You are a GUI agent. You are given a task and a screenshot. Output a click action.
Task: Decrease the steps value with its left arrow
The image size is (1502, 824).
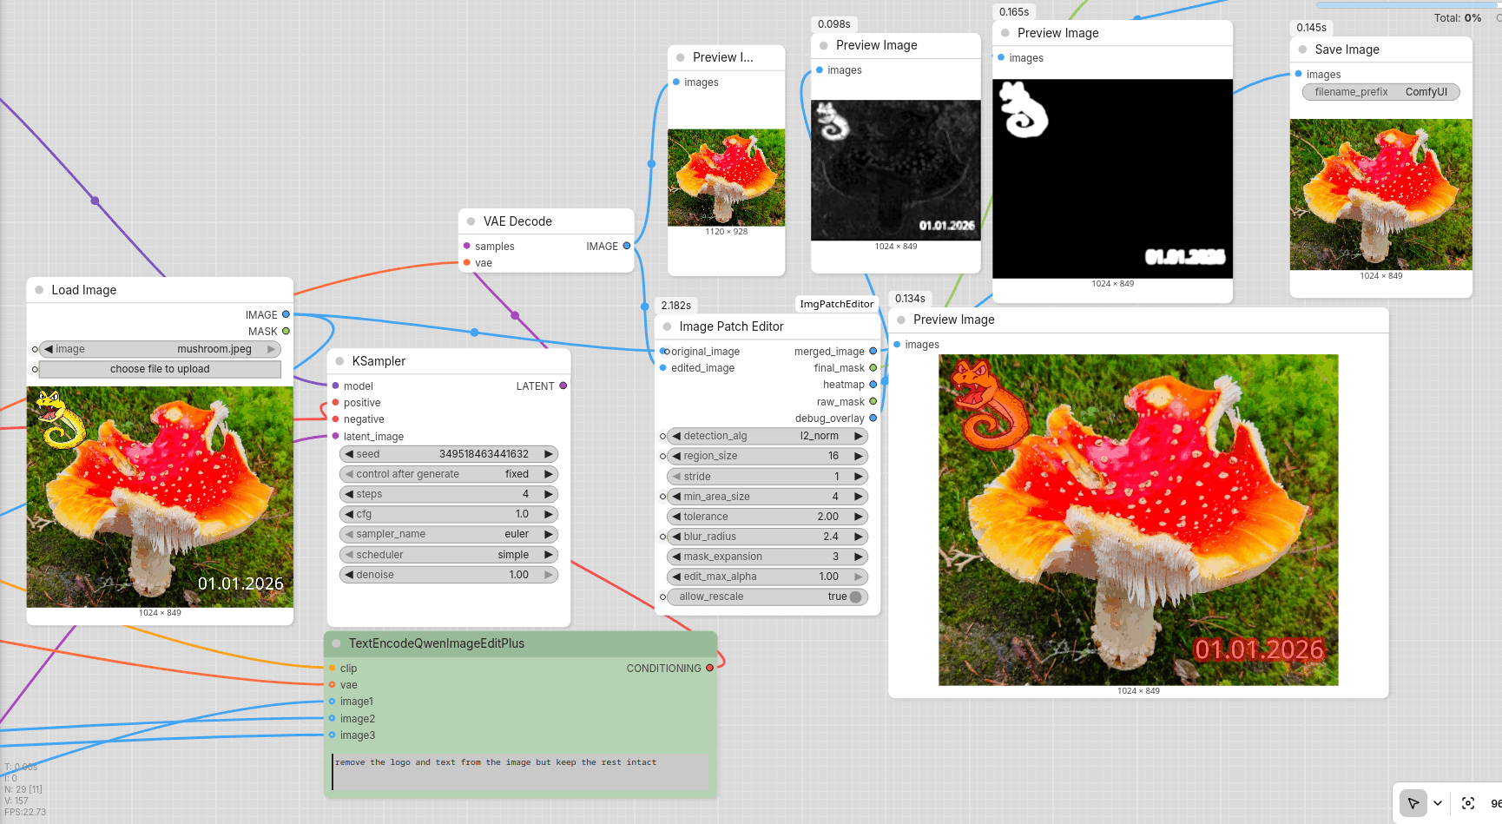pos(349,494)
